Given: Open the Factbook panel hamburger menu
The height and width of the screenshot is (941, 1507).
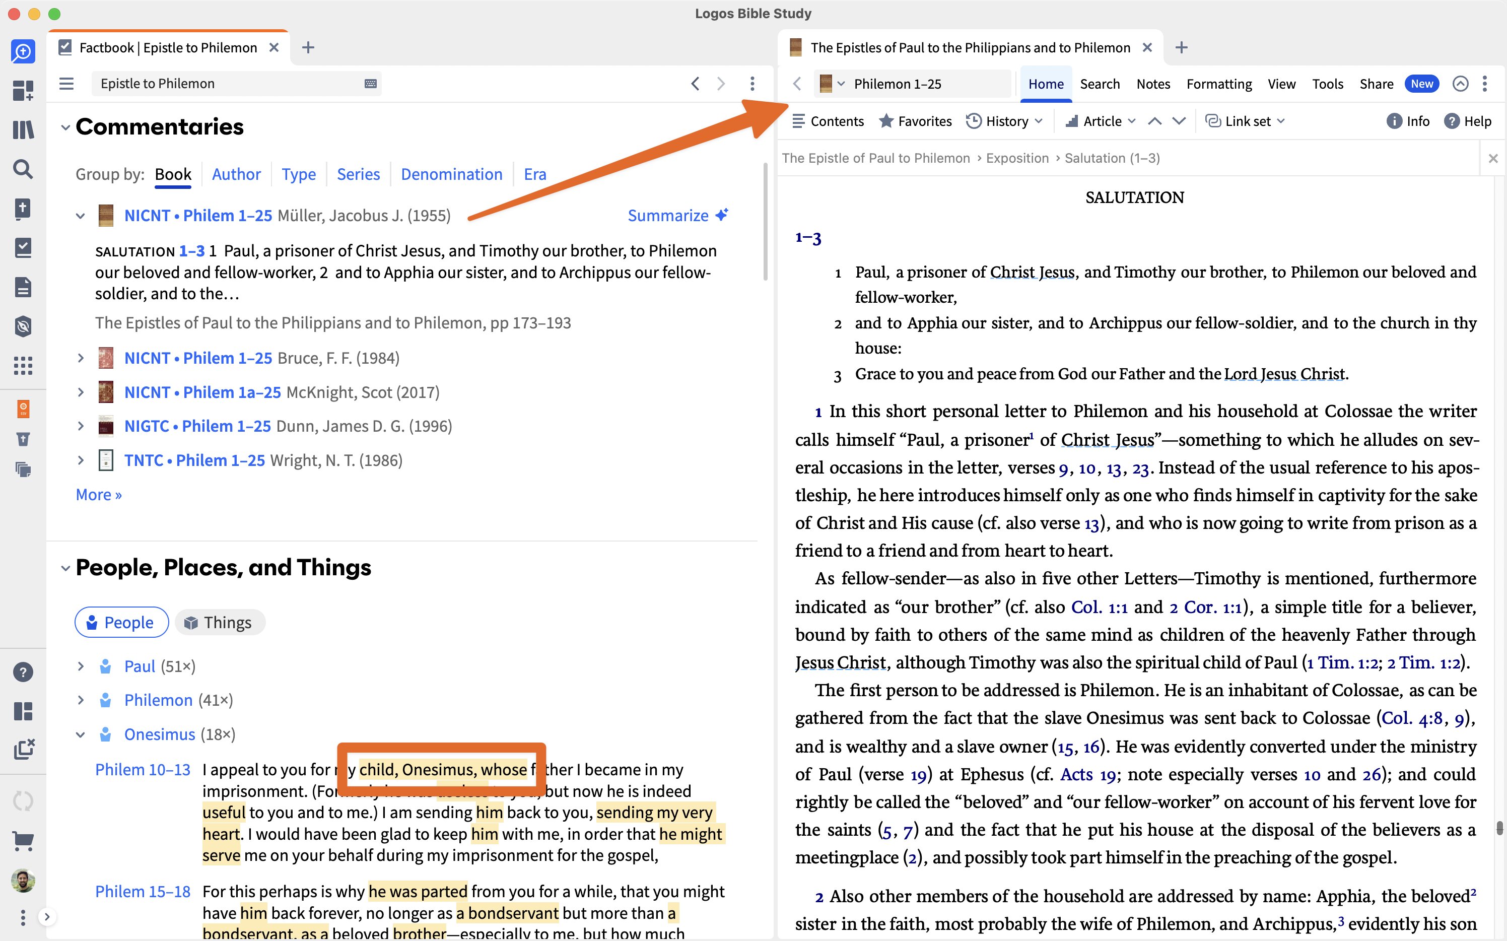Looking at the screenshot, I should click(x=66, y=84).
